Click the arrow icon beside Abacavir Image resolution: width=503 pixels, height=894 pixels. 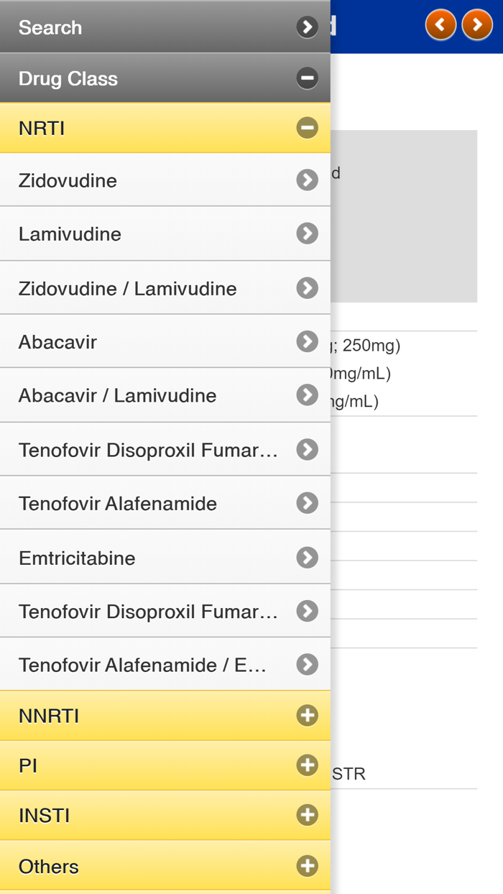(x=307, y=341)
